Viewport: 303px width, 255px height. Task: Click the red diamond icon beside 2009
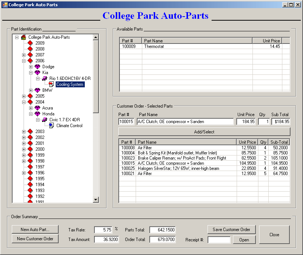(x=30, y=43)
